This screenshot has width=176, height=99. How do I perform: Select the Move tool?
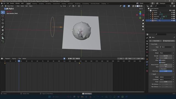3,20
